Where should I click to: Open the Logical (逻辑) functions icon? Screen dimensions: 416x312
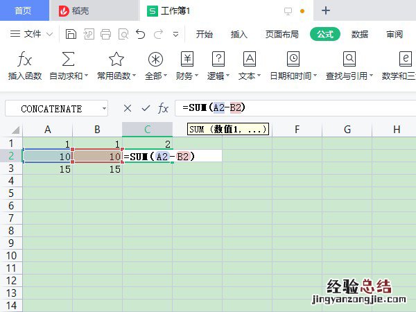[x=218, y=60]
